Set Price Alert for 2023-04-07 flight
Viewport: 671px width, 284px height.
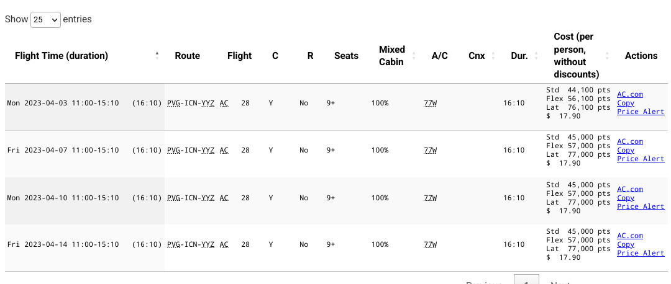[x=641, y=159]
